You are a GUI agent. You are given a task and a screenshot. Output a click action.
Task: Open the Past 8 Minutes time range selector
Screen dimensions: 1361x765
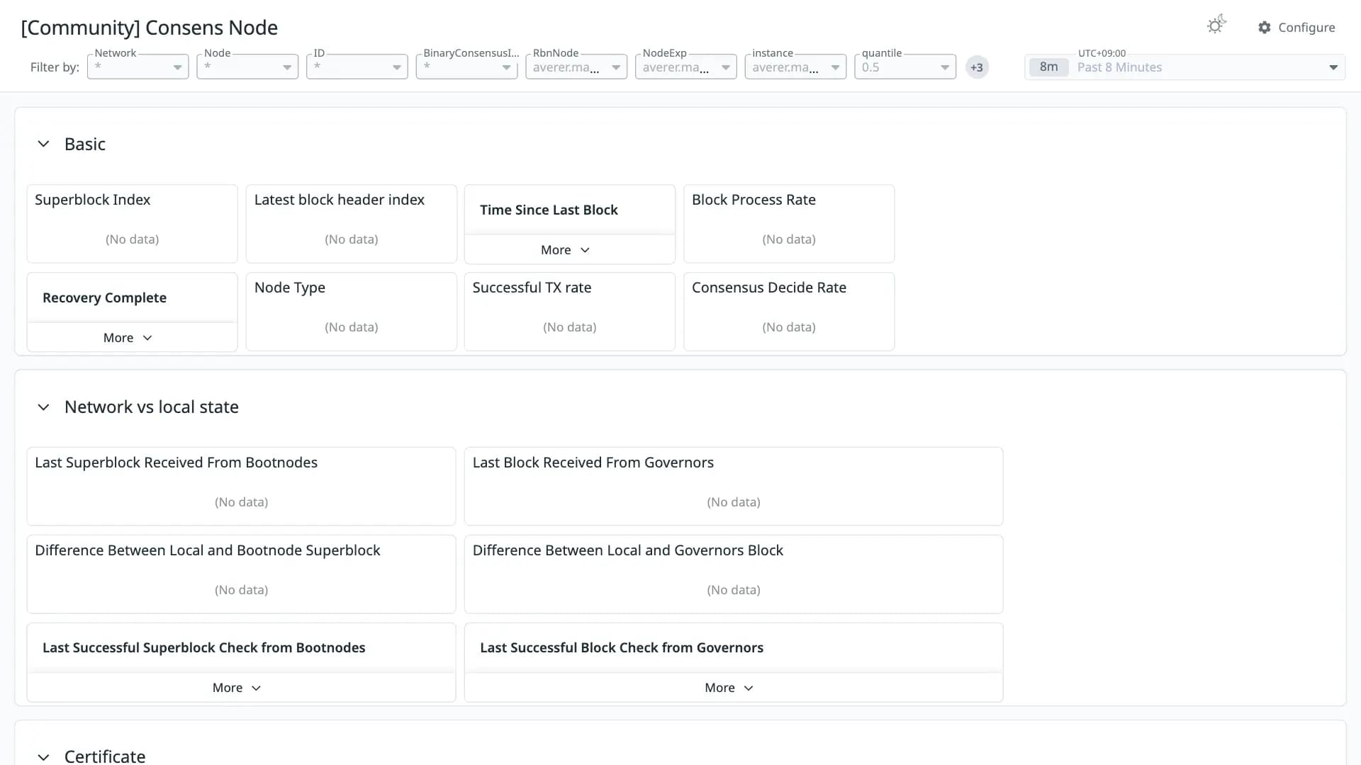click(x=1184, y=67)
